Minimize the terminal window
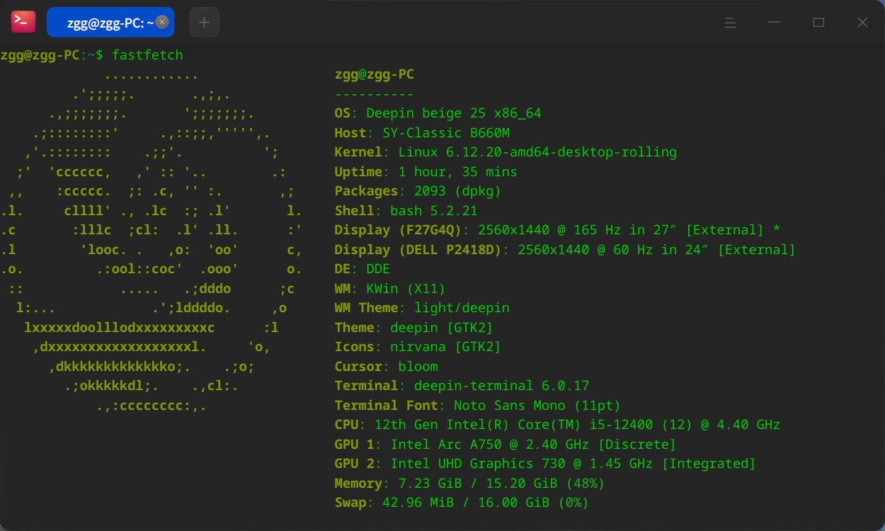 click(774, 23)
